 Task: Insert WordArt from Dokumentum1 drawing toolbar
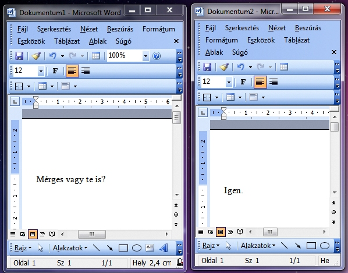pos(164,248)
